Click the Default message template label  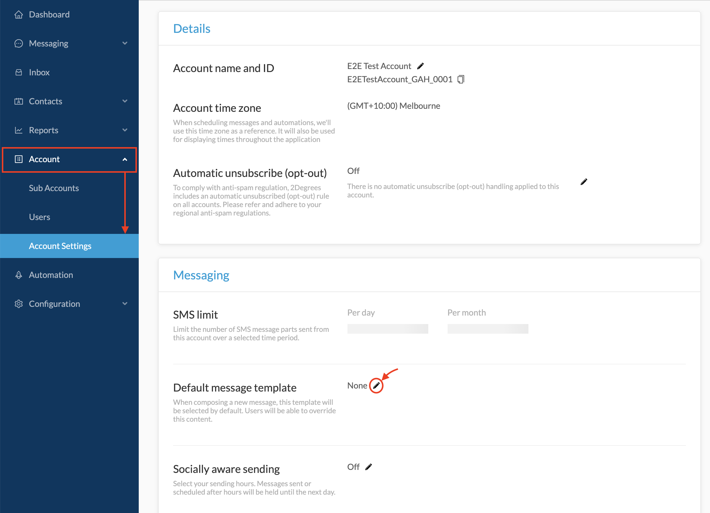(234, 388)
